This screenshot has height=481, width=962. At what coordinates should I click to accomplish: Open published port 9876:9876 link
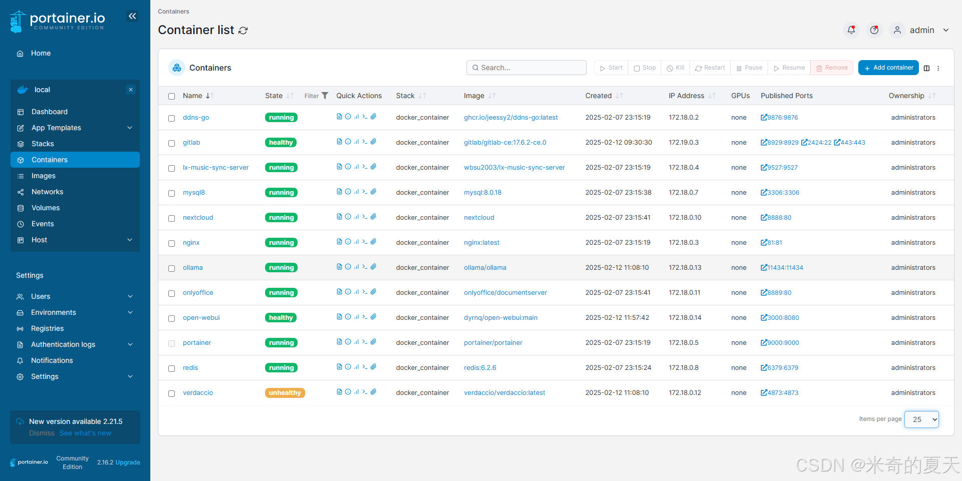(779, 118)
